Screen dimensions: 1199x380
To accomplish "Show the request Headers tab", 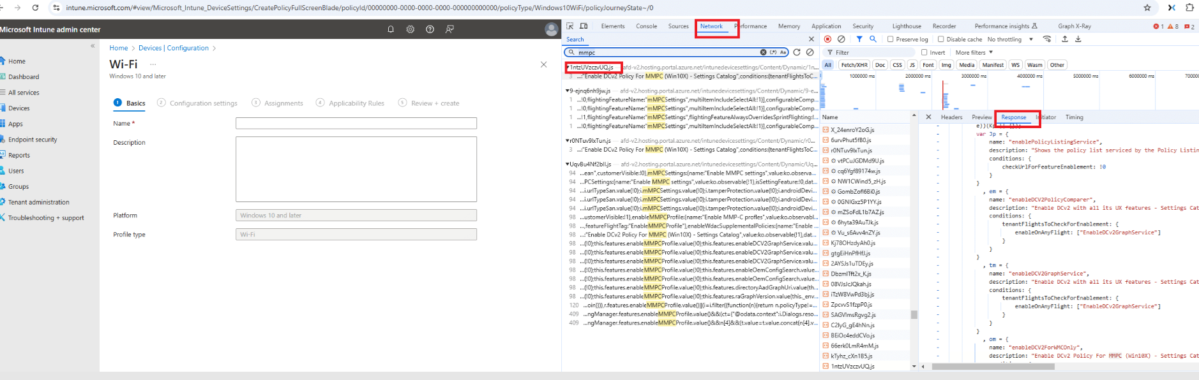I will [x=951, y=117].
